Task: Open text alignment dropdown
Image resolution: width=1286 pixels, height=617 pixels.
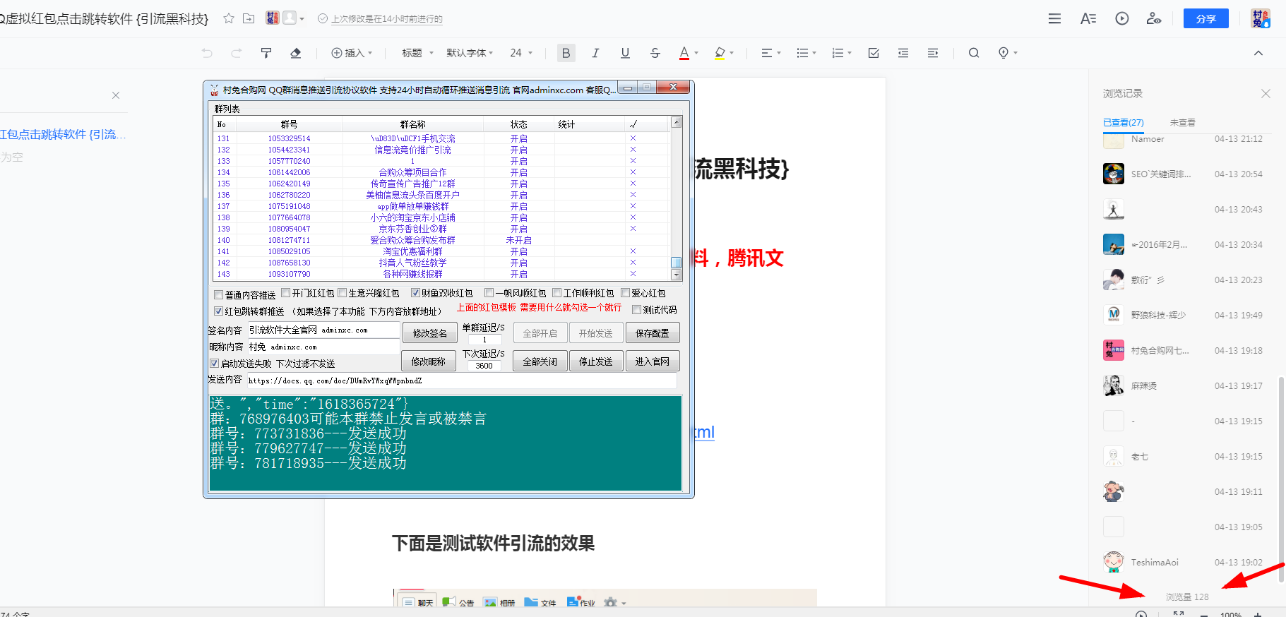Action: click(771, 53)
